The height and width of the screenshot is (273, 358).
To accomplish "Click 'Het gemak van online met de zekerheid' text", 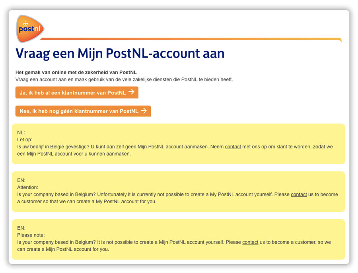I will pyautogui.click(x=76, y=72).
